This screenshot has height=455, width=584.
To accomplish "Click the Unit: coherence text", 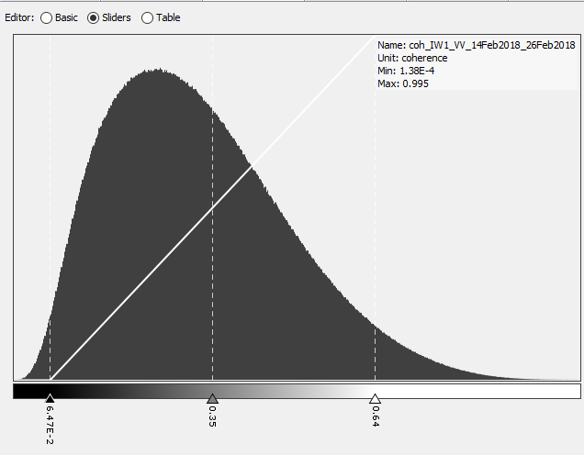I will click(x=412, y=58).
